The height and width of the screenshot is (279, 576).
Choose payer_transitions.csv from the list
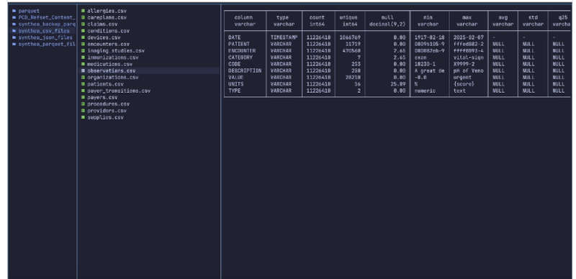point(119,91)
